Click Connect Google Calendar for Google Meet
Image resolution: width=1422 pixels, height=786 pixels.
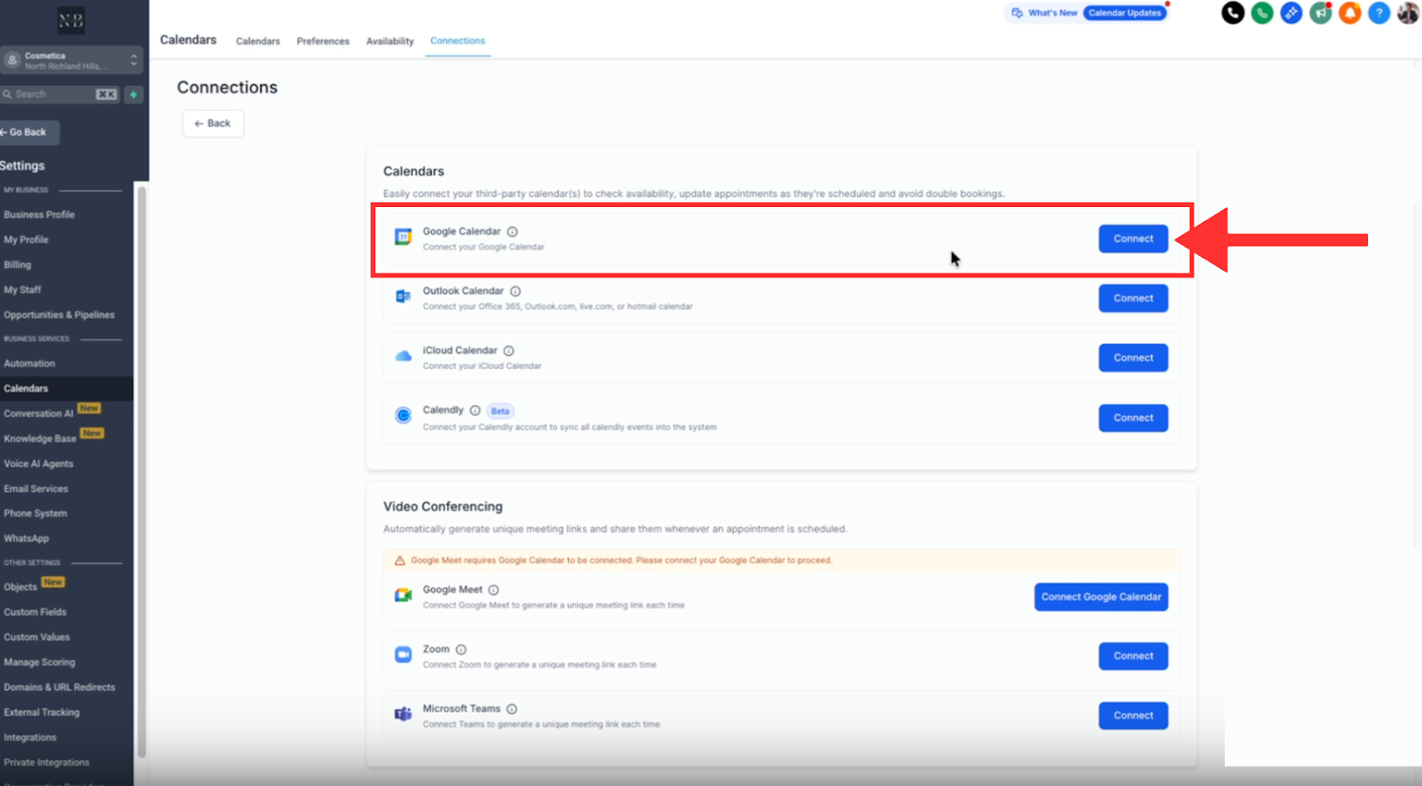point(1101,597)
